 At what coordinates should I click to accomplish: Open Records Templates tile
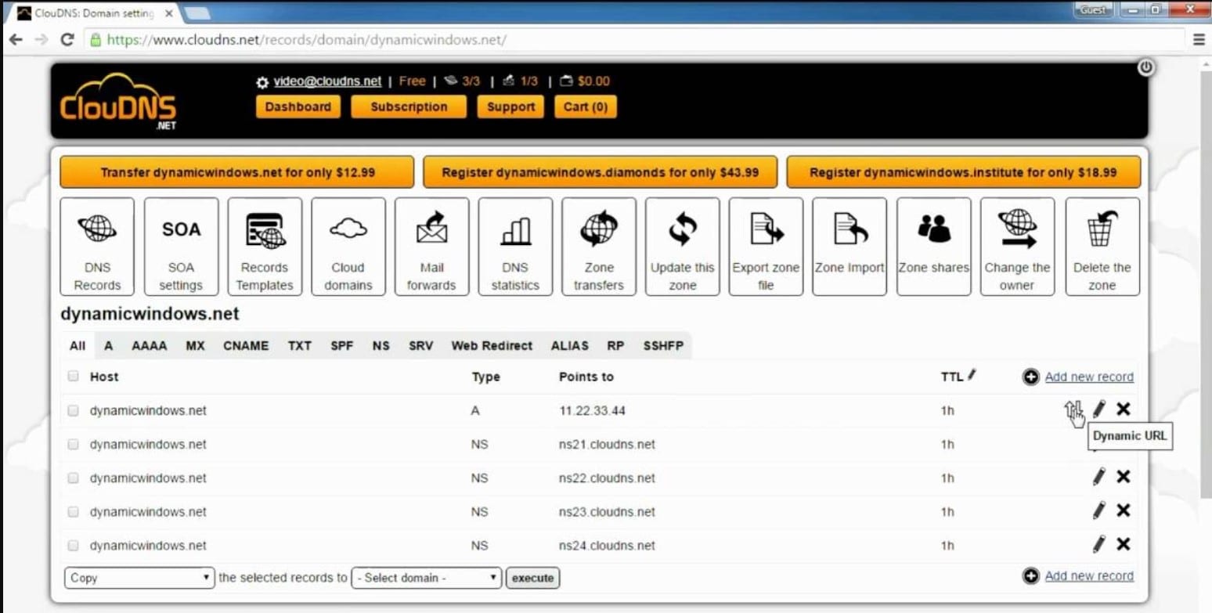coord(265,247)
